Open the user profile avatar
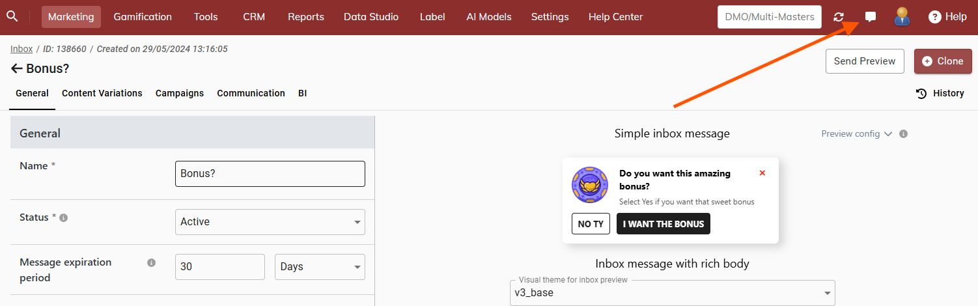This screenshot has width=978, height=306. (x=902, y=17)
